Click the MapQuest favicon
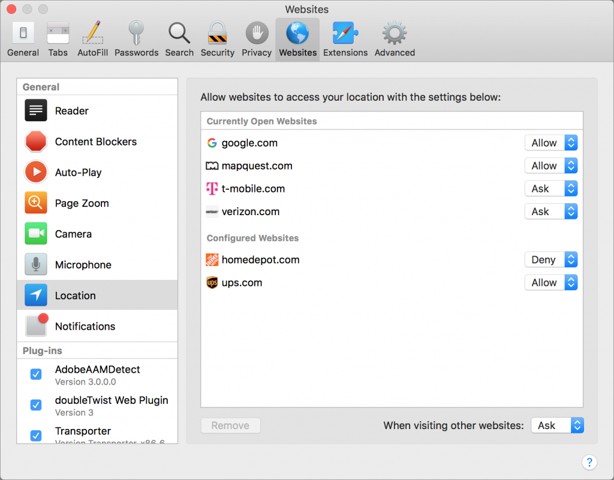The width and height of the screenshot is (614, 480). coord(212,166)
